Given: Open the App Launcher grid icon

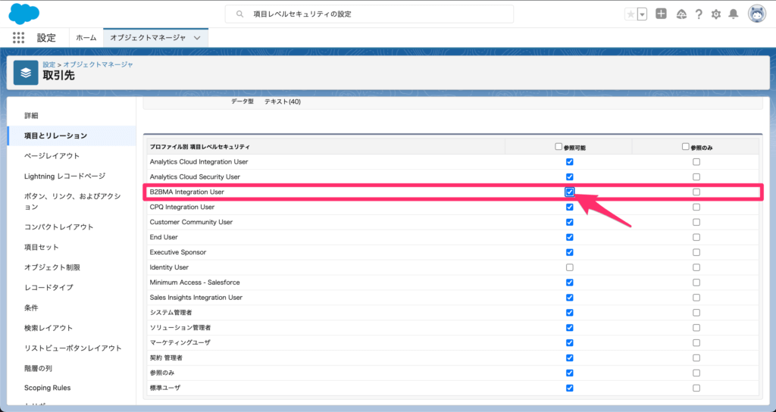Looking at the screenshot, I should [x=18, y=38].
